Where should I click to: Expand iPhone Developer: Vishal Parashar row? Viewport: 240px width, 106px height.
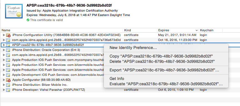[x=4, y=90]
